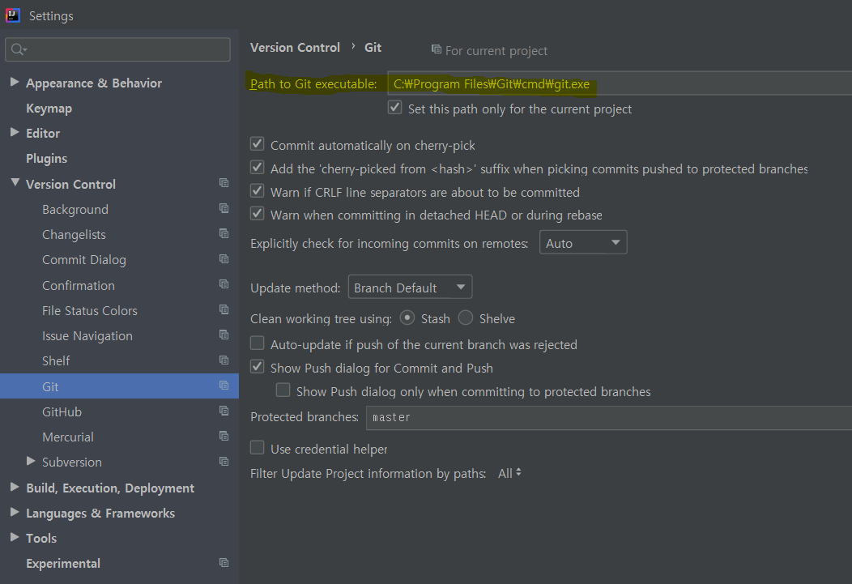The image size is (852, 584).
Task: Click the project-level icon next to Subversion
Action: [x=224, y=461]
